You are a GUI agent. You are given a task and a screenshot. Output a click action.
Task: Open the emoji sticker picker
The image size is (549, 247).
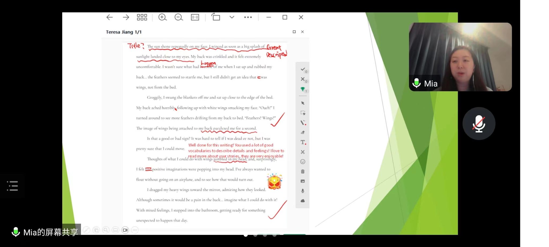click(303, 162)
